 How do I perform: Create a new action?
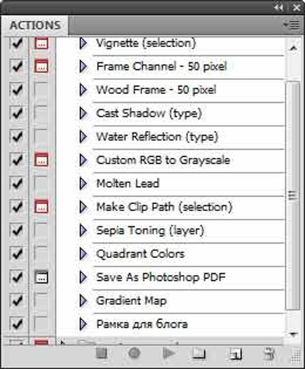[236, 353]
